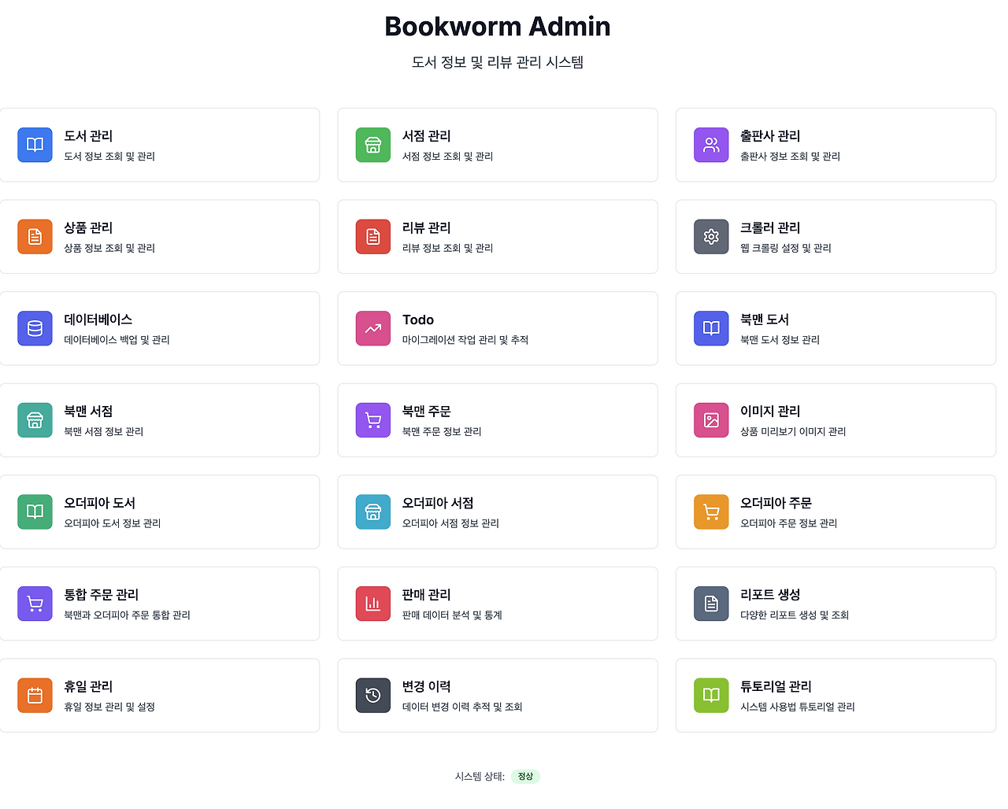This screenshot has height=809, width=1008.
Task: Click the blue book icon for 도서 관리
Action: (35, 145)
